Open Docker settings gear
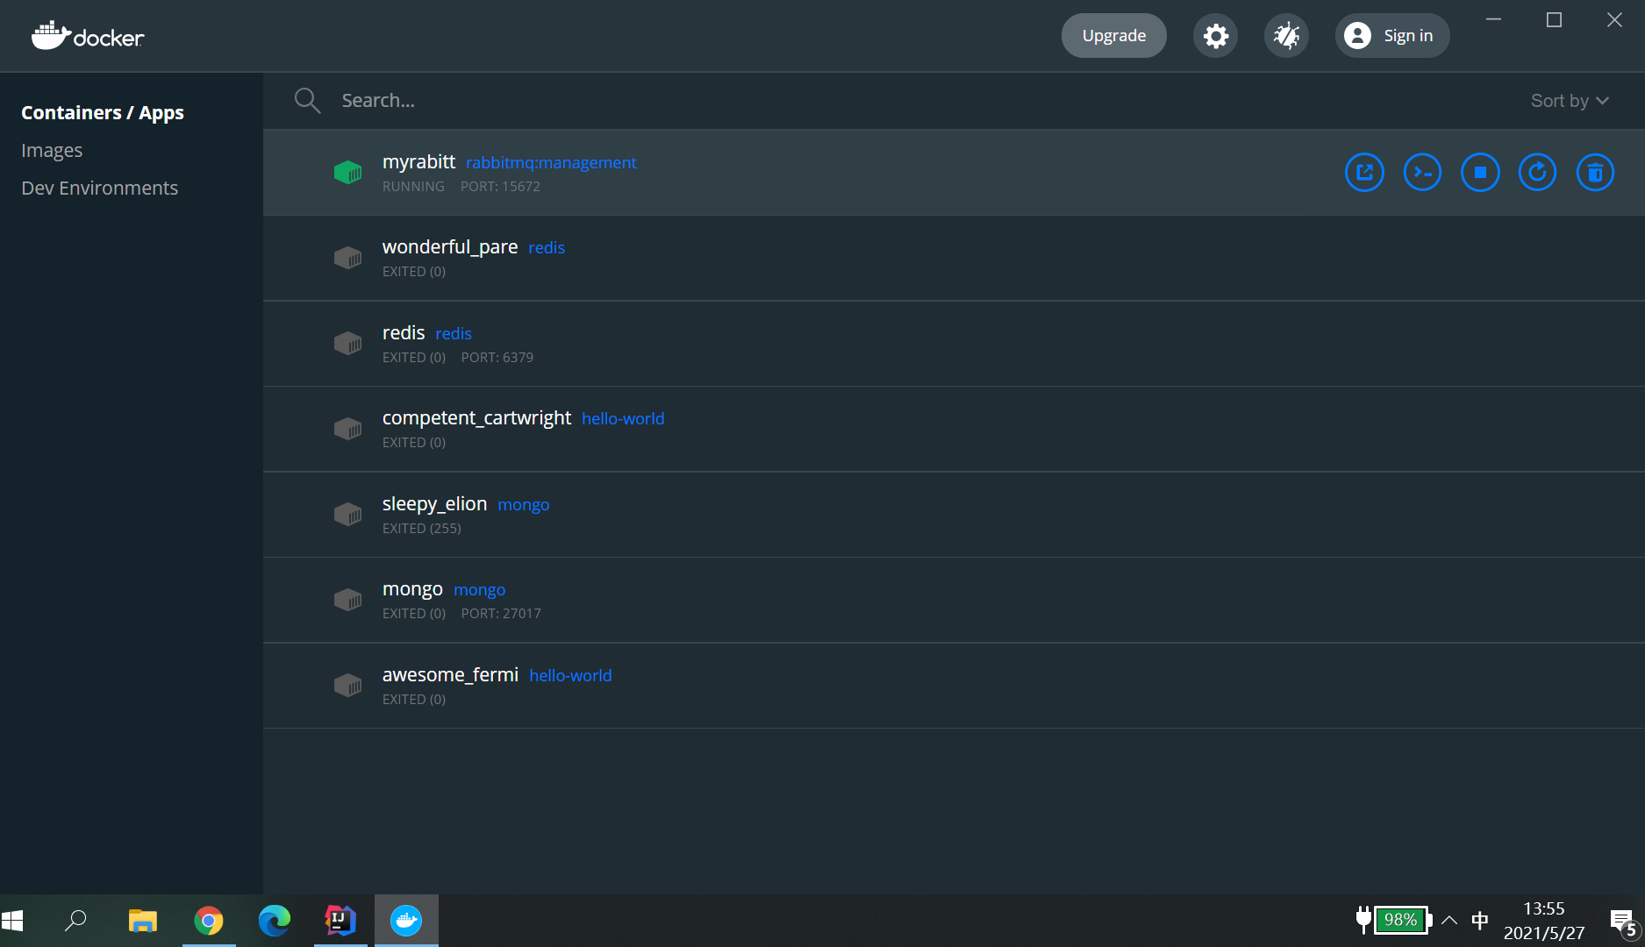The height and width of the screenshot is (947, 1645). (x=1215, y=36)
